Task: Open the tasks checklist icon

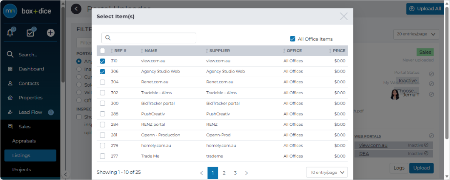Action: click(x=30, y=33)
